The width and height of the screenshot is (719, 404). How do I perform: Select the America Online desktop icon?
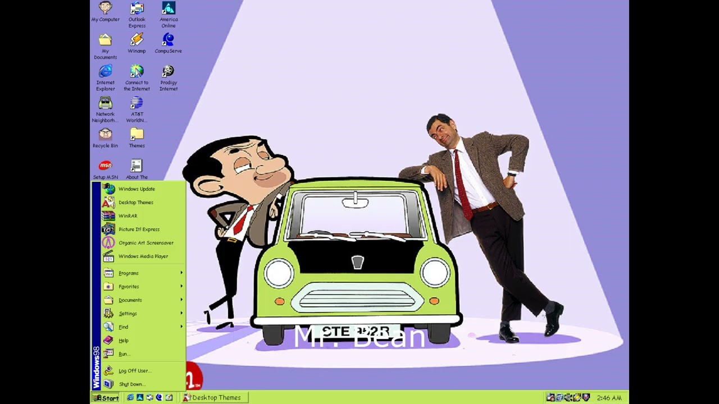point(169,15)
